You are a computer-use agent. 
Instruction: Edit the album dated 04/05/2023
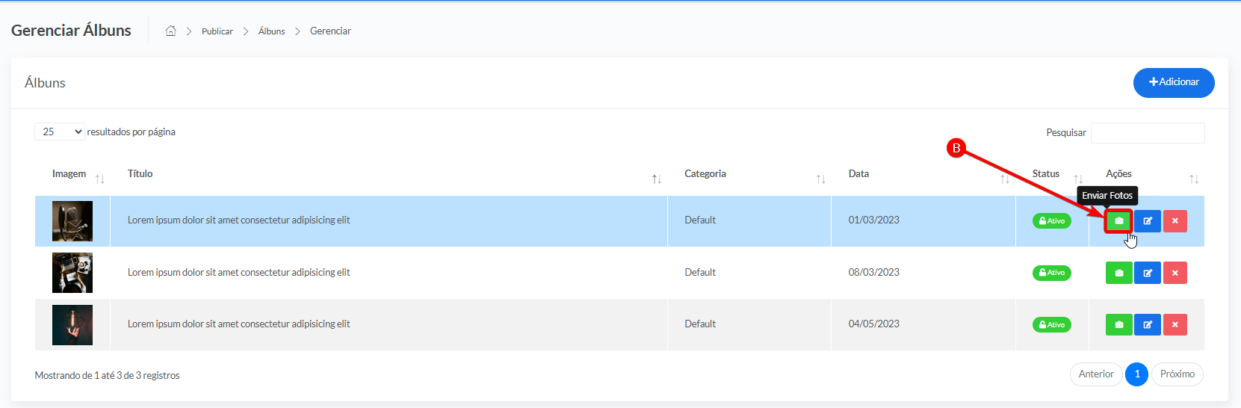click(1148, 324)
